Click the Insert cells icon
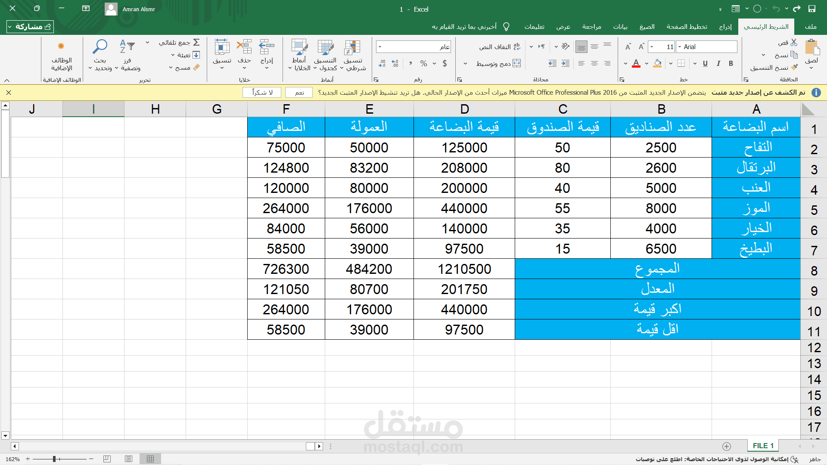The image size is (827, 465). (267, 47)
